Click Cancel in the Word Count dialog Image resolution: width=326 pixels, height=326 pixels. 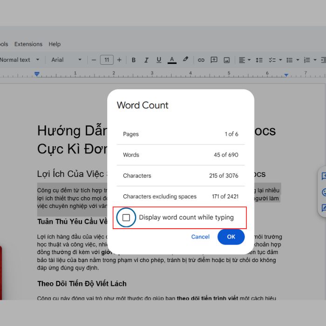(x=200, y=237)
